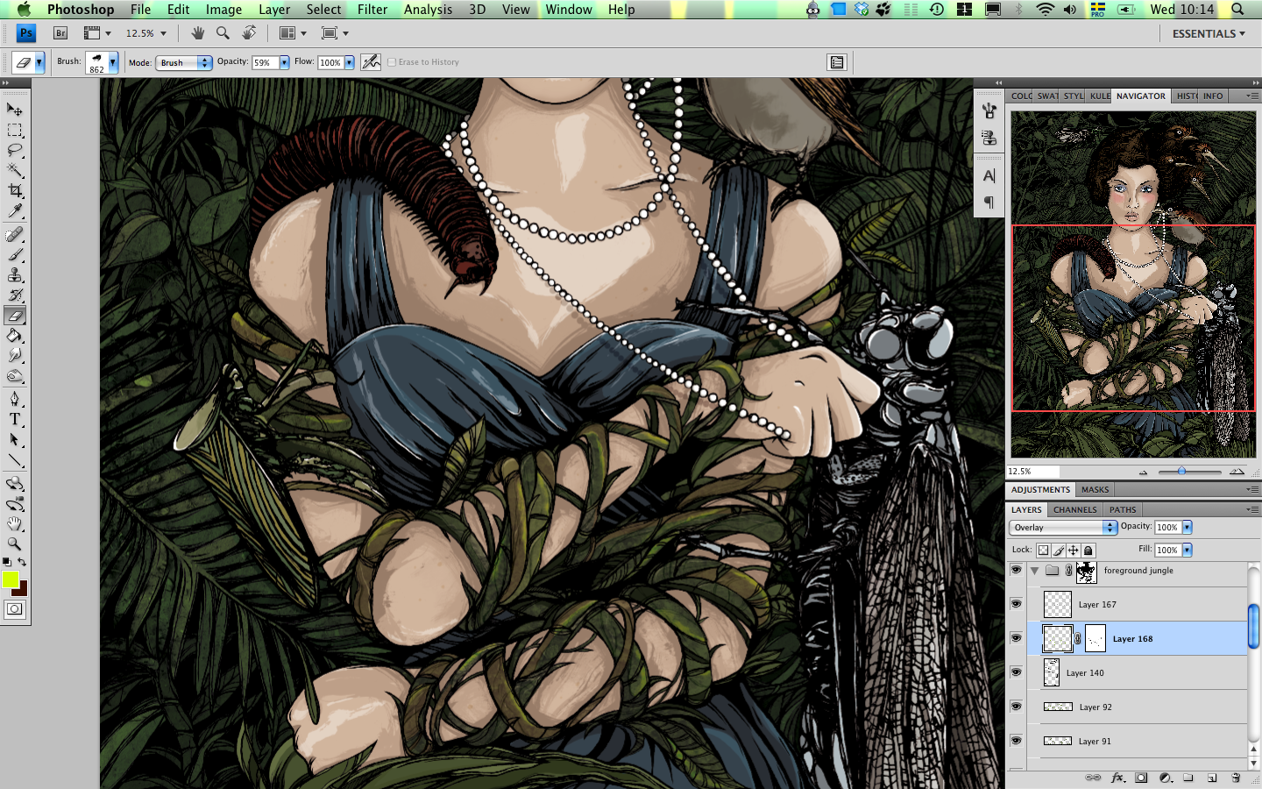The height and width of the screenshot is (789, 1262).
Task: Select the Eraser tool in toolbox
Action: tap(15, 316)
